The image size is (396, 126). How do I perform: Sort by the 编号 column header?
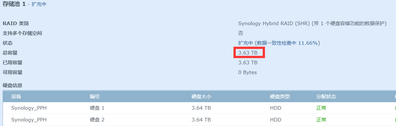[x=95, y=97]
